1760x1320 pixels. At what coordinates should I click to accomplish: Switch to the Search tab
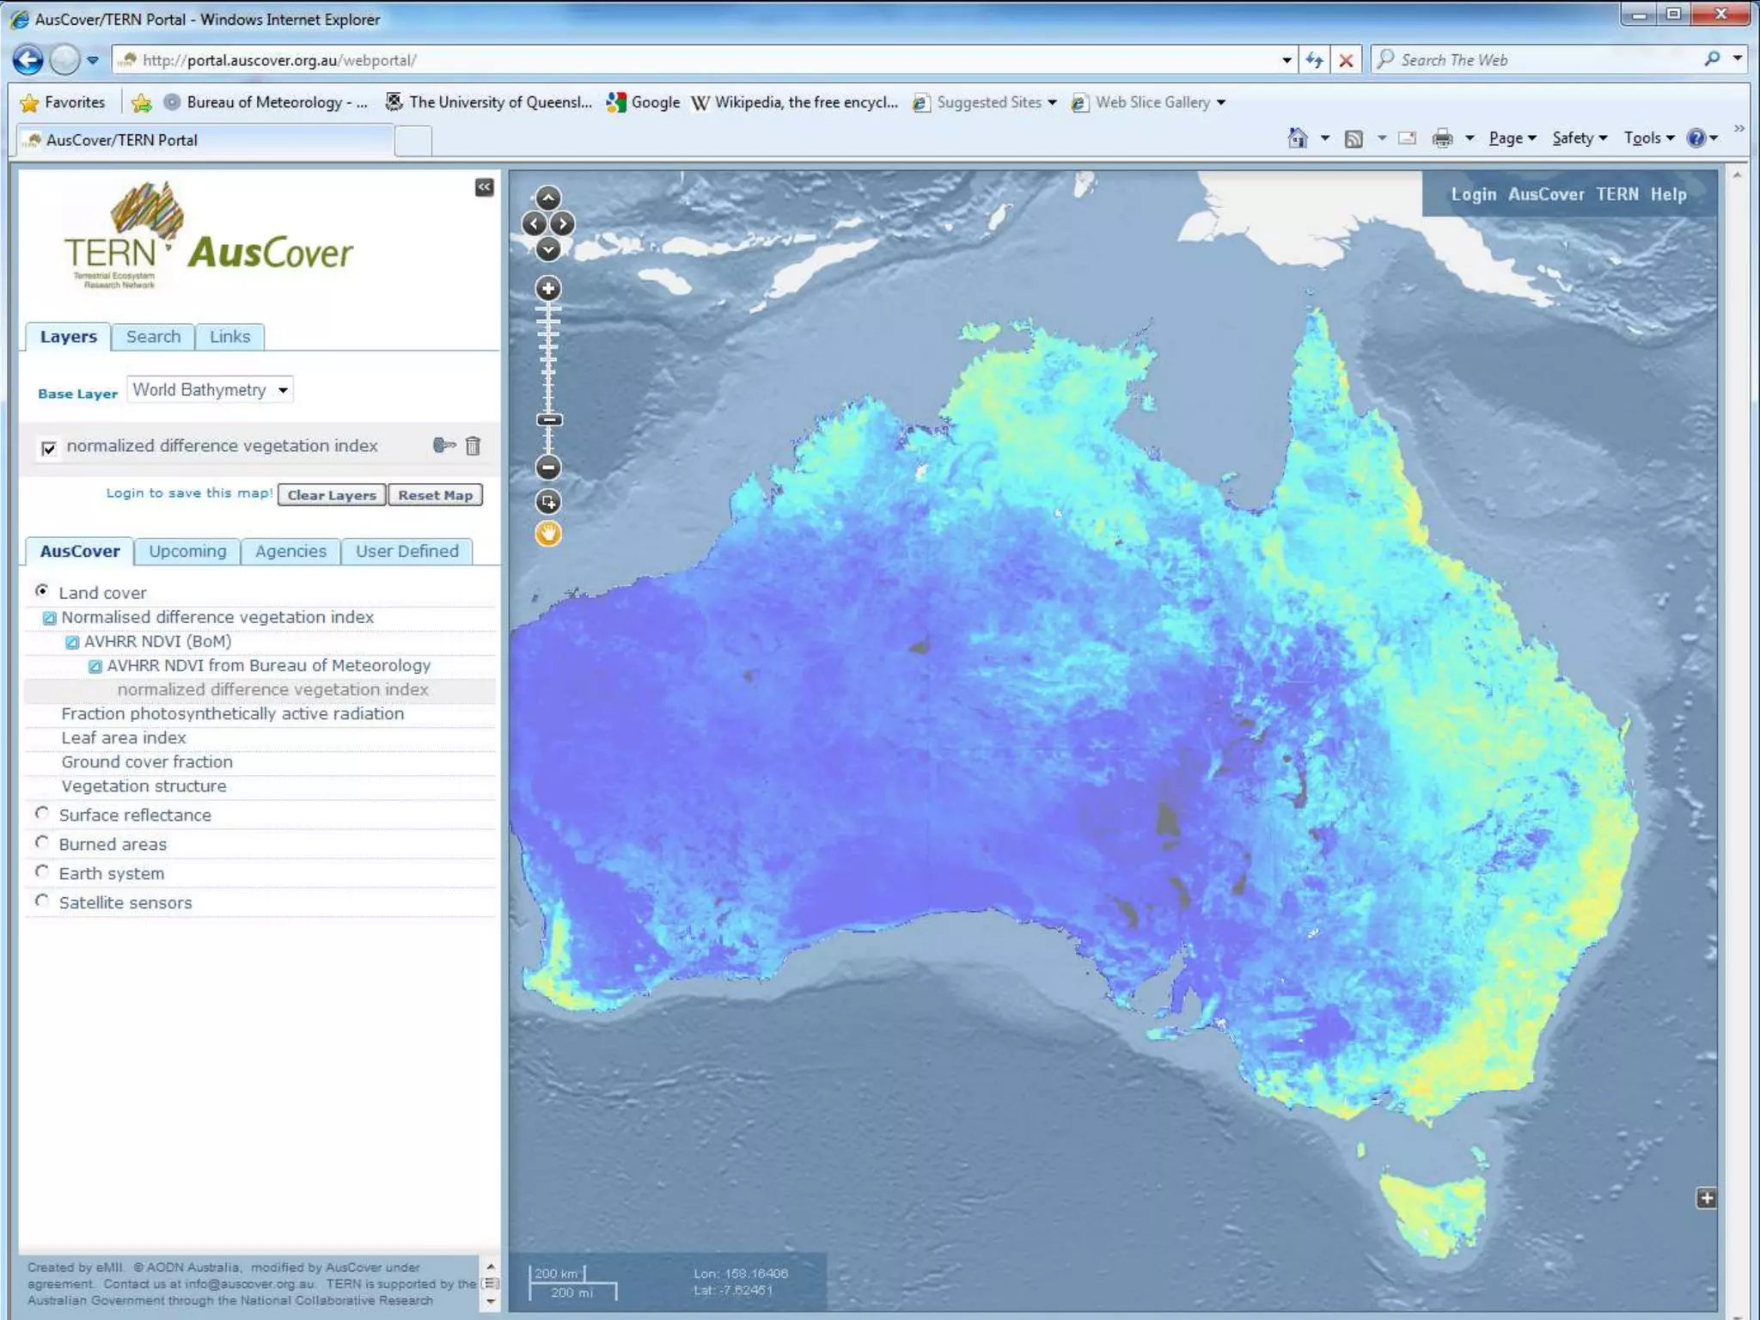coord(153,337)
